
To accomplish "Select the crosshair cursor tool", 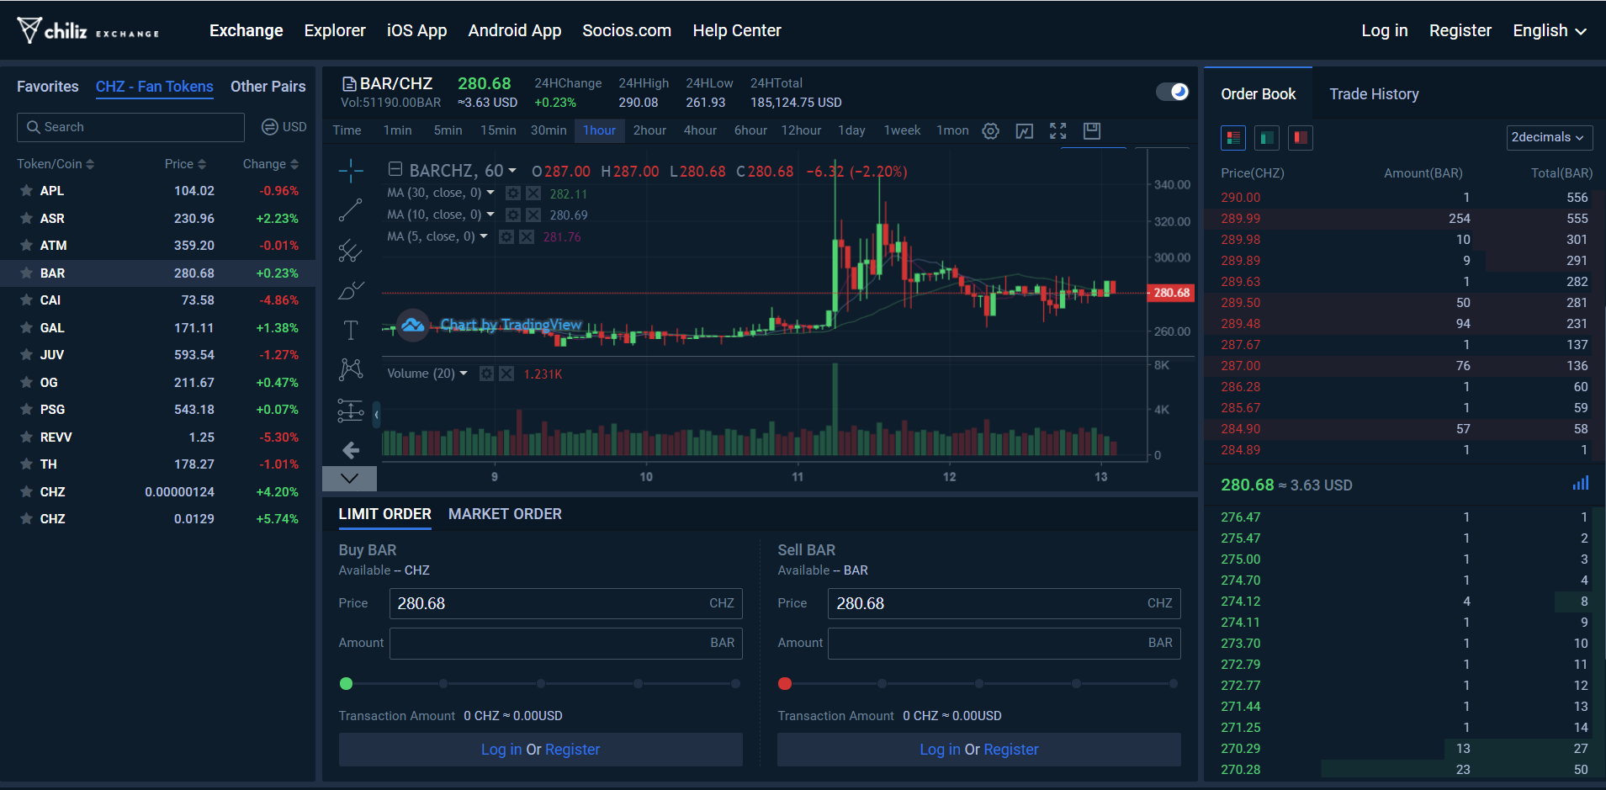I will click(351, 171).
